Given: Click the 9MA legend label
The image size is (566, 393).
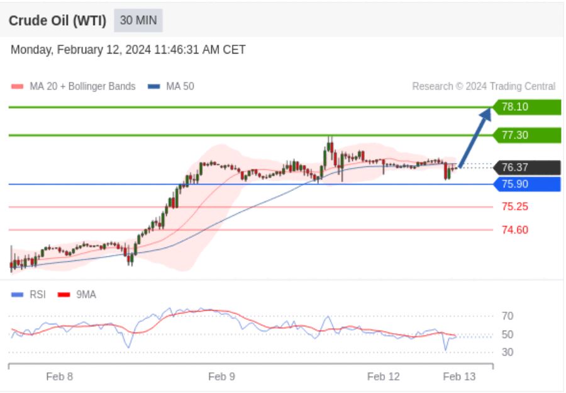Looking at the screenshot, I should [x=86, y=295].
